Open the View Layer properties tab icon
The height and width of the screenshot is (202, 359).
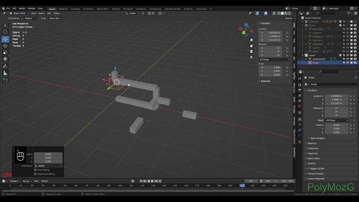coord(300,95)
